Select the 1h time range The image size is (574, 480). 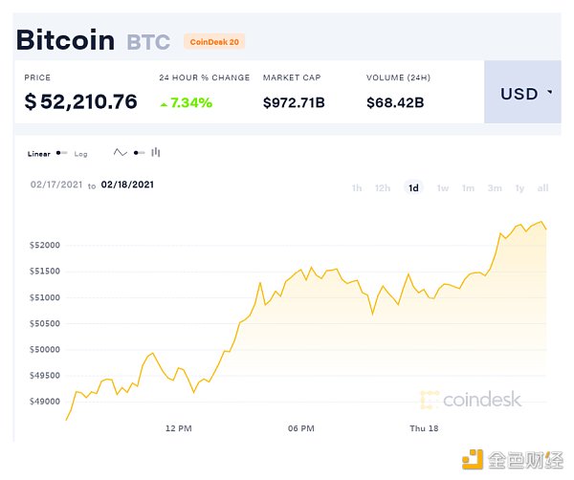pyautogui.click(x=357, y=188)
